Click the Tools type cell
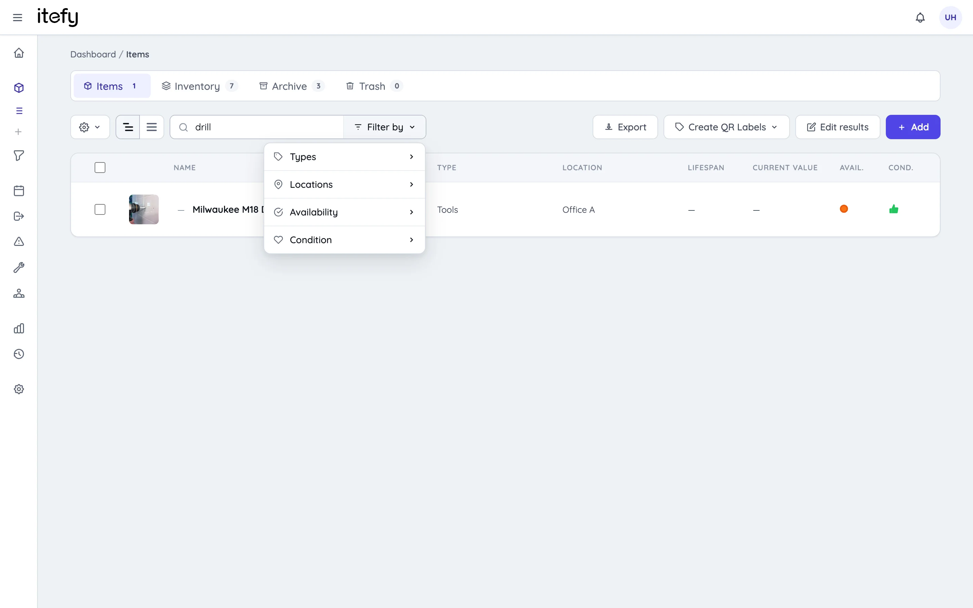The width and height of the screenshot is (973, 608). 448,210
